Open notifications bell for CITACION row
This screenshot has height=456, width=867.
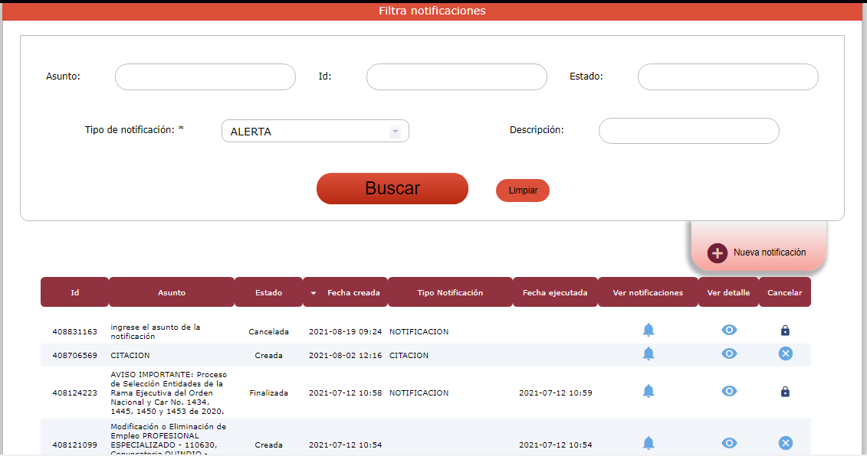point(649,353)
